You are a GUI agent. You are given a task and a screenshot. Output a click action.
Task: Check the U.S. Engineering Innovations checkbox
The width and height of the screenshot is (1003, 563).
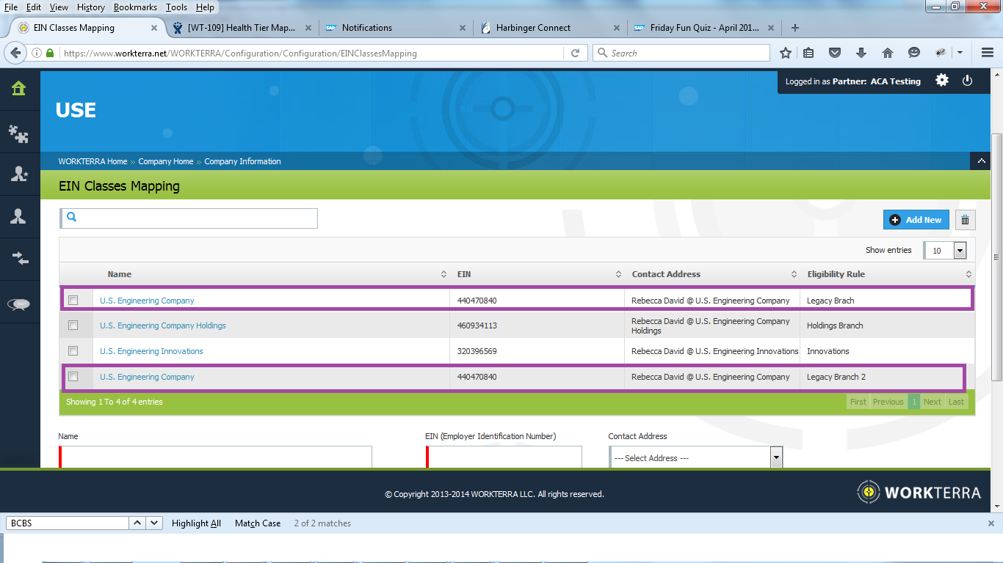(x=73, y=351)
